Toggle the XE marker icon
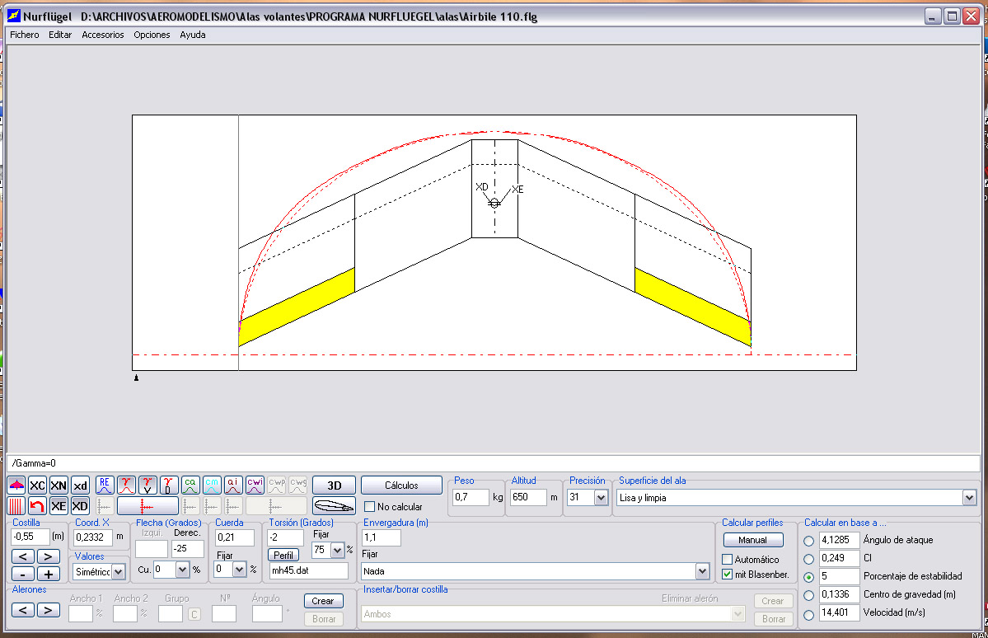Screen dimensions: 988x638 (59, 505)
